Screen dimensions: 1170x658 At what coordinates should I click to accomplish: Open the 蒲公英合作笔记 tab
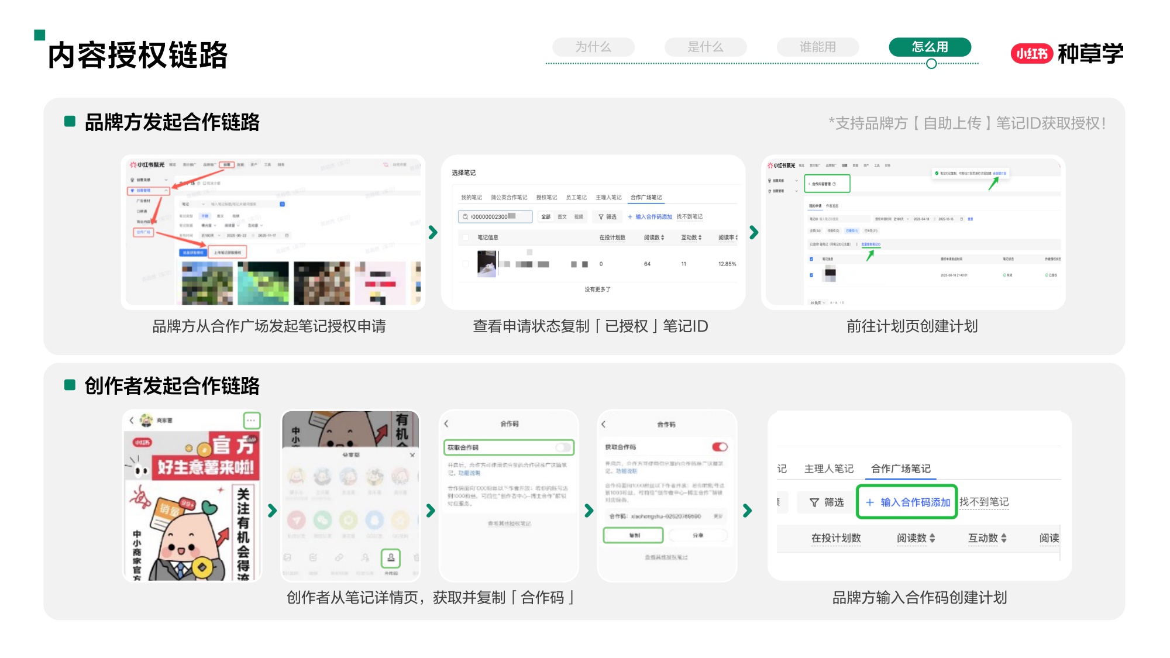pyautogui.click(x=509, y=198)
